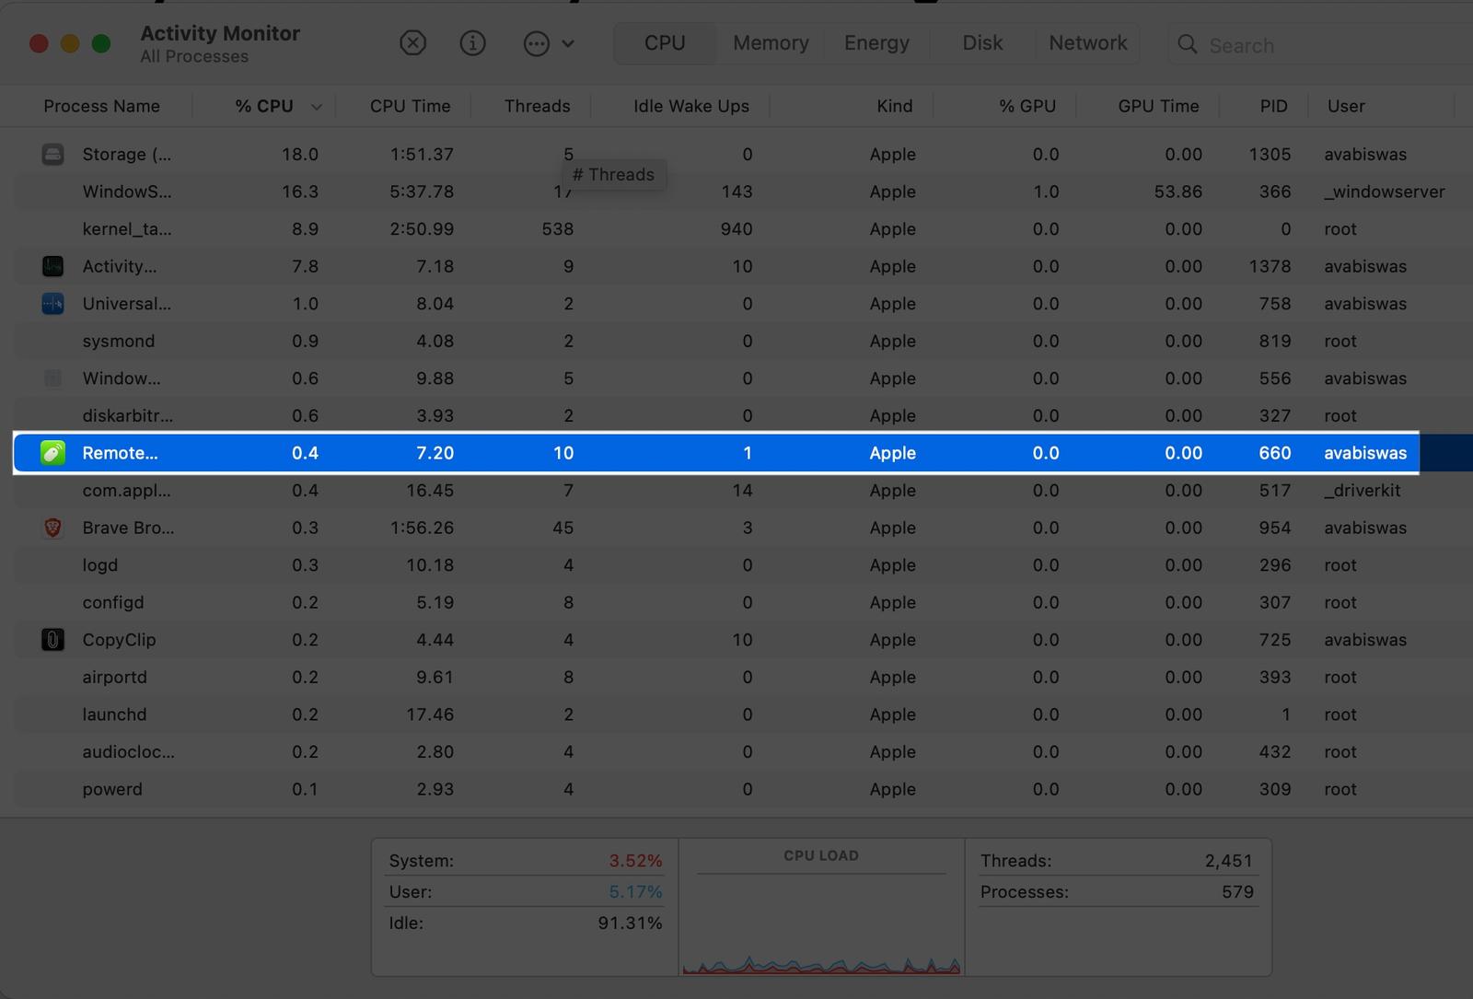Viewport: 1473px width, 999px height.
Task: Click the Threads 2,451 total
Action: point(1116,860)
